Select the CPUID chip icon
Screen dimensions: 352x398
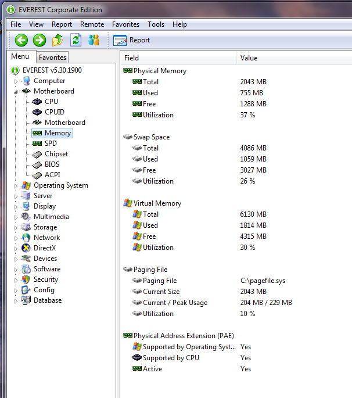click(37, 112)
